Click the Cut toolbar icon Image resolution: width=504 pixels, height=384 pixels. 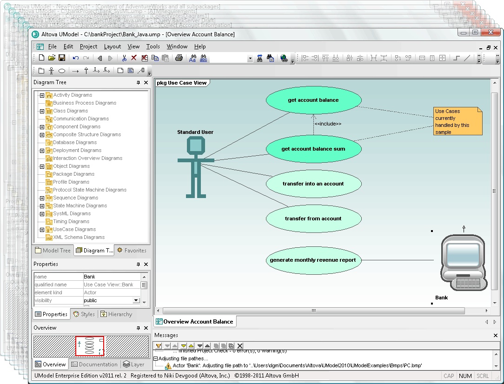point(124,58)
